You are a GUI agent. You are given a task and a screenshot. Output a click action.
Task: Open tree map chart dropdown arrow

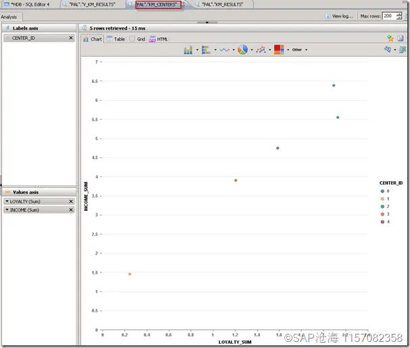click(288, 50)
